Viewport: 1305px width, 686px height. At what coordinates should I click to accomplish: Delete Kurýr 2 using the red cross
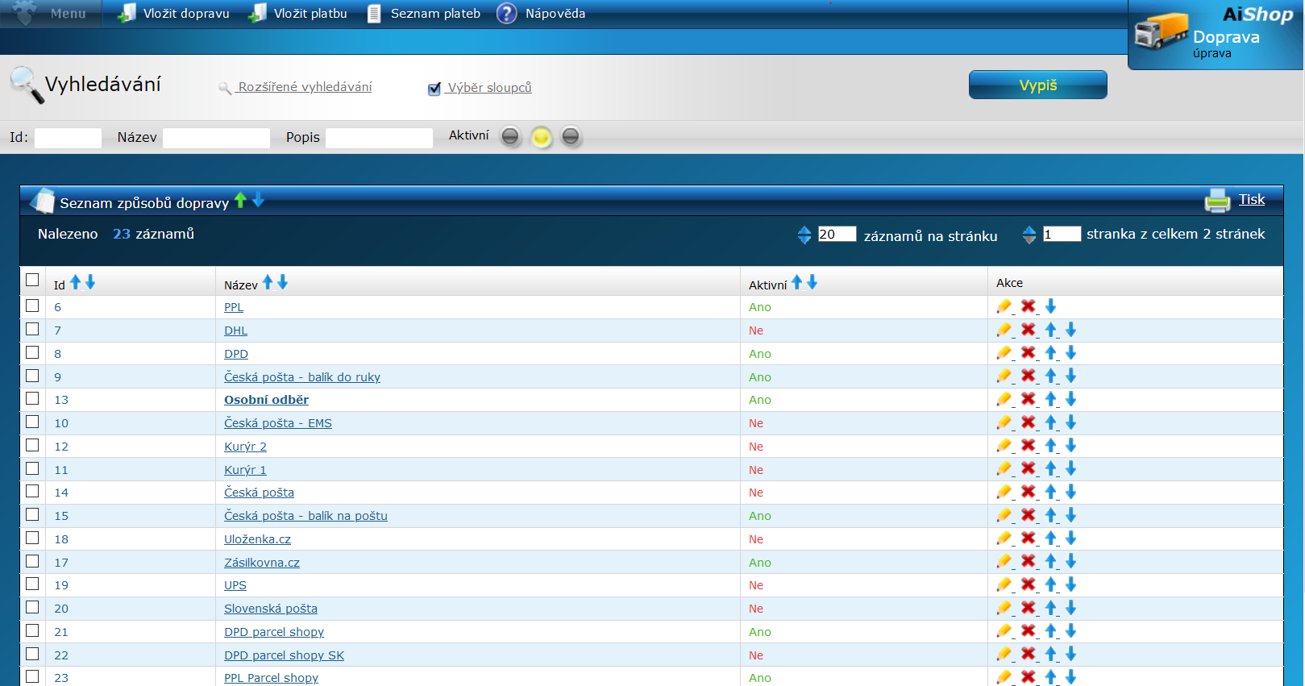click(x=1028, y=446)
